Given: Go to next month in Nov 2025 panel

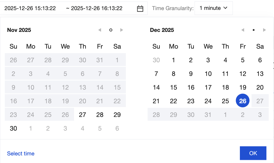Looking at the screenshot, I should coord(122,30).
